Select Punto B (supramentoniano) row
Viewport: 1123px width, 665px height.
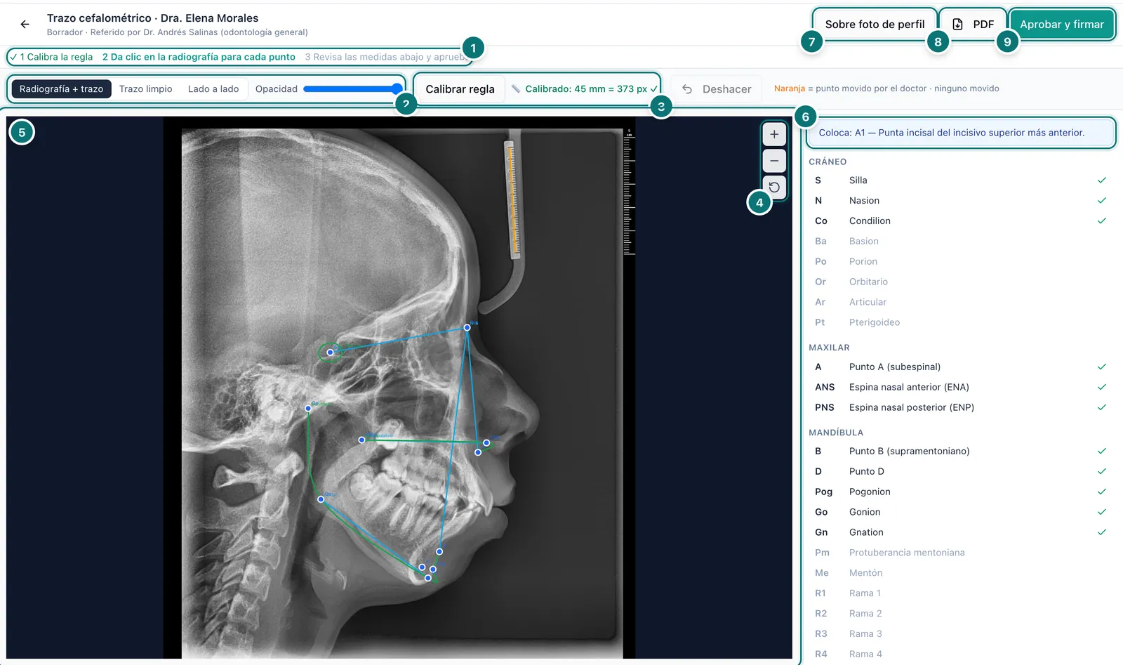pyautogui.click(x=960, y=452)
